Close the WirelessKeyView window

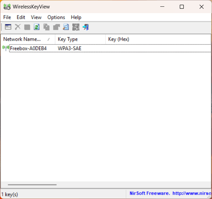click(202, 7)
